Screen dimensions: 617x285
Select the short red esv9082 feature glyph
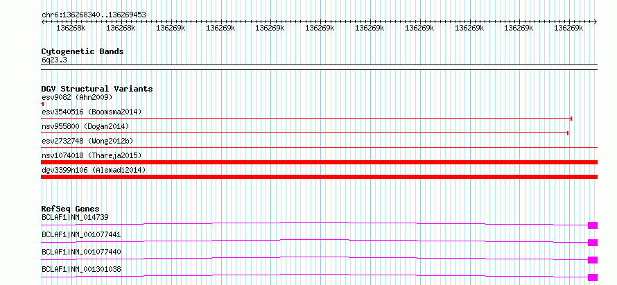42,104
